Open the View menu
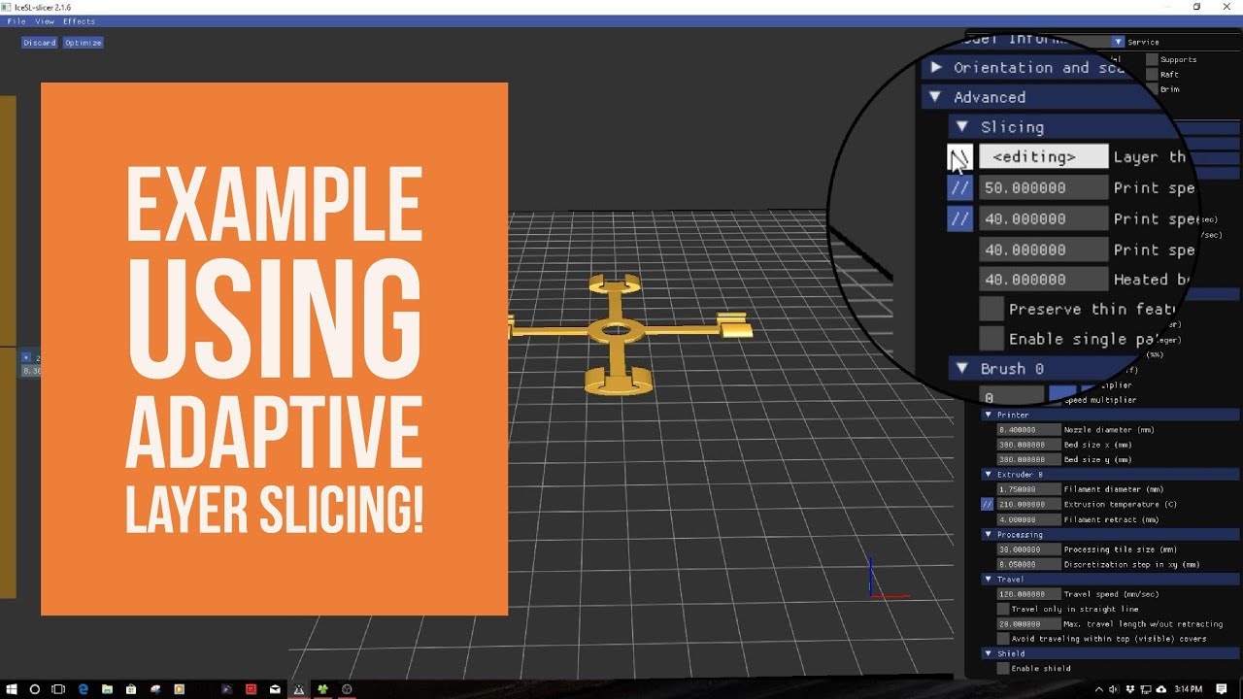This screenshot has width=1243, height=699. pos(45,21)
